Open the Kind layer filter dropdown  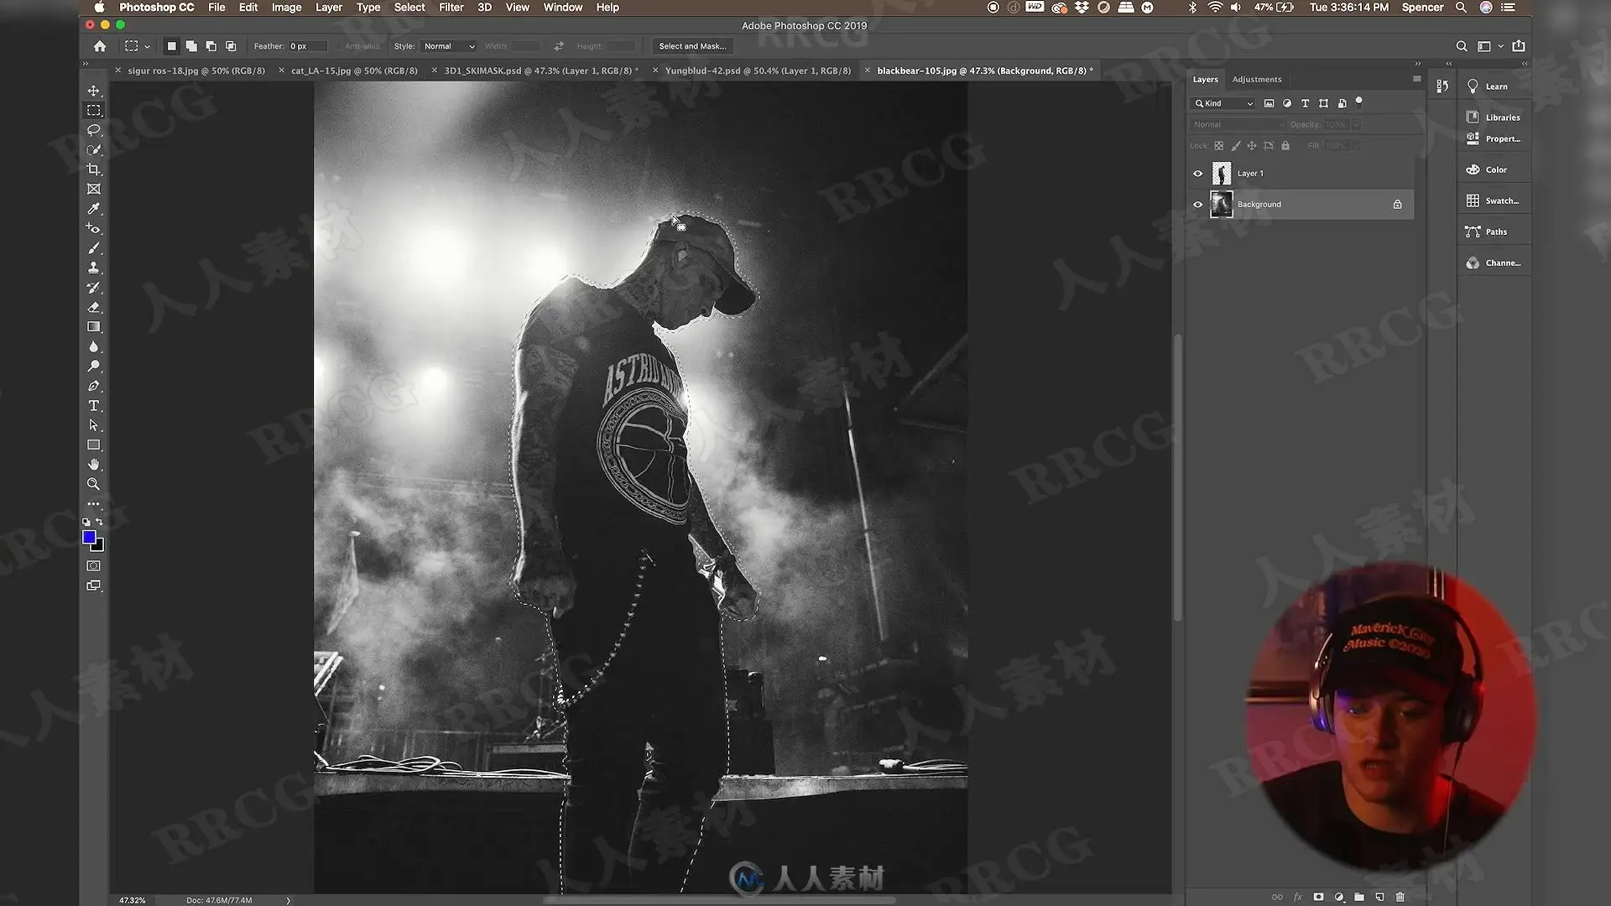pyautogui.click(x=1224, y=103)
